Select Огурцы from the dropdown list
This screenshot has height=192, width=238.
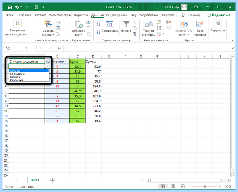pyautogui.click(x=29, y=71)
